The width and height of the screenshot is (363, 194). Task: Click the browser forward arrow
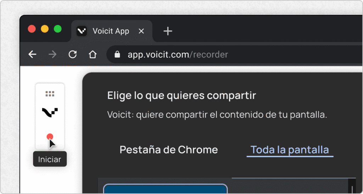52,54
